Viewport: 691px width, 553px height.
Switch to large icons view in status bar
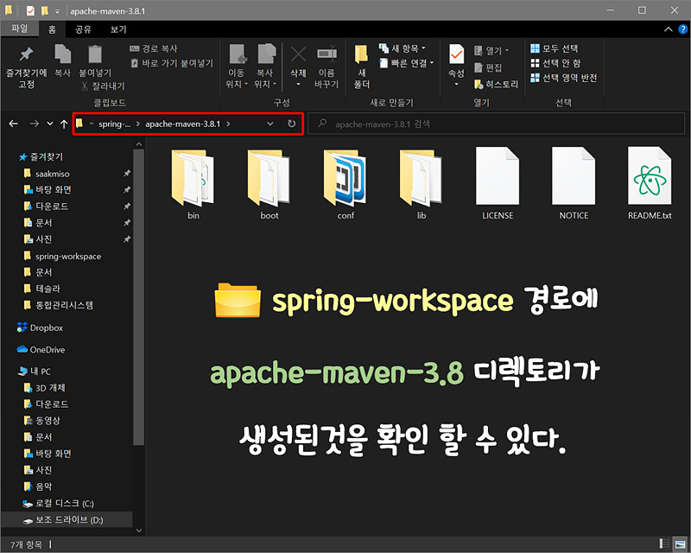click(x=680, y=543)
